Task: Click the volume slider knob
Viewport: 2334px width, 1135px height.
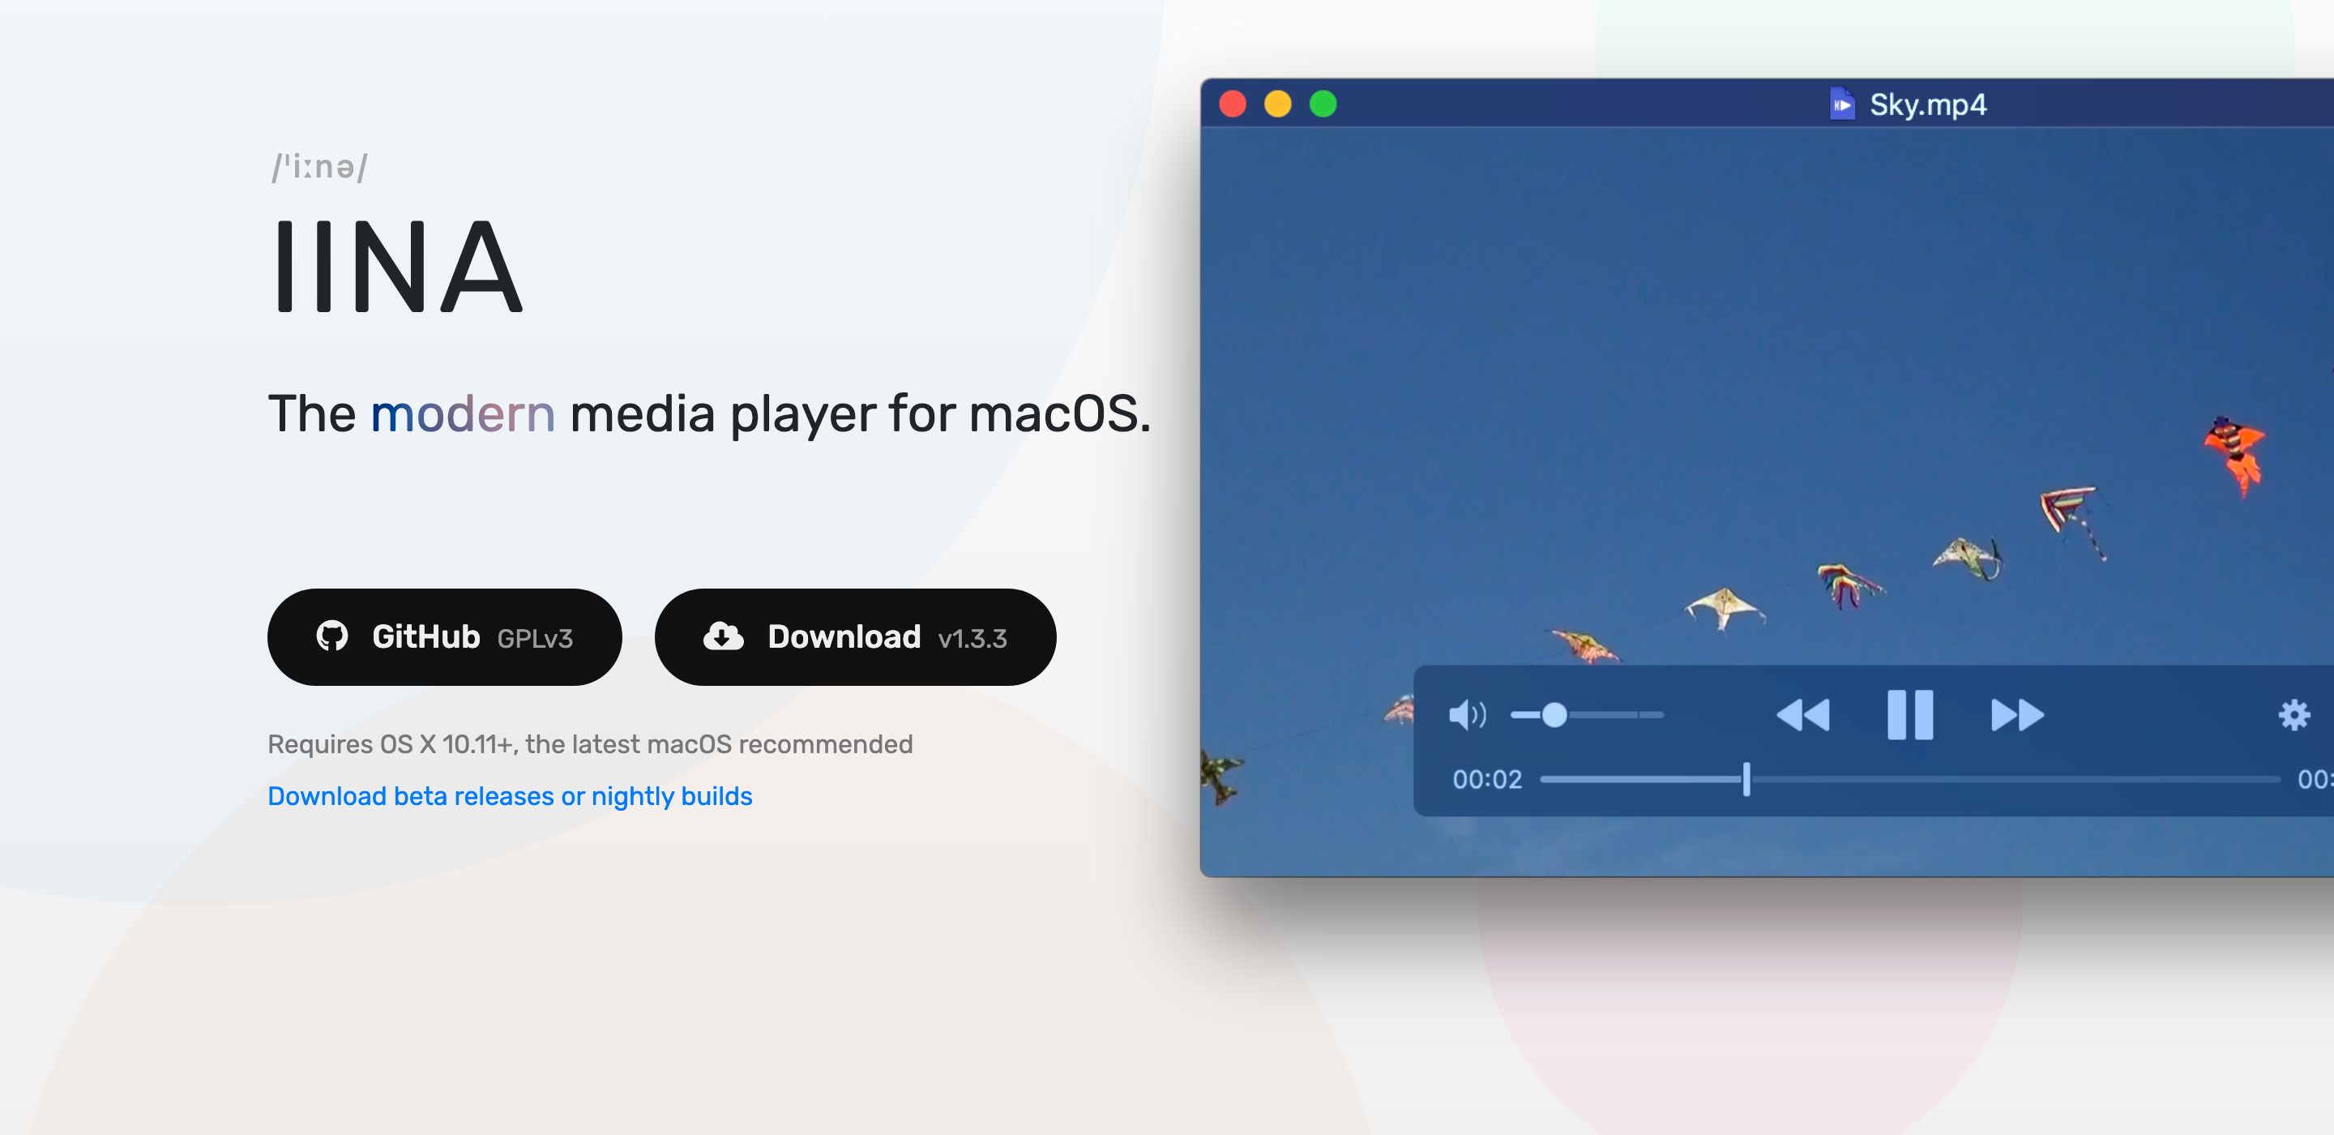Action: (1554, 714)
